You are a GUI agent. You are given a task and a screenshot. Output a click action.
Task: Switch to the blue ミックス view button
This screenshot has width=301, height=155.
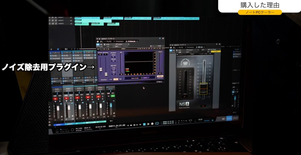tap(229, 119)
